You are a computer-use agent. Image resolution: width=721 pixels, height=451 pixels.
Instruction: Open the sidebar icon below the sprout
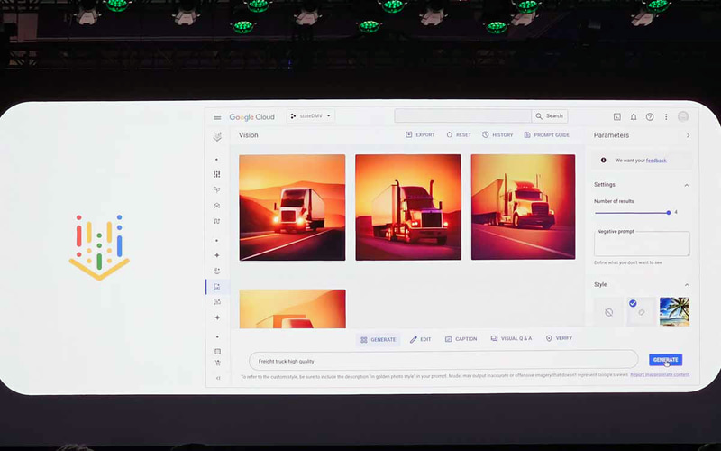(x=217, y=206)
